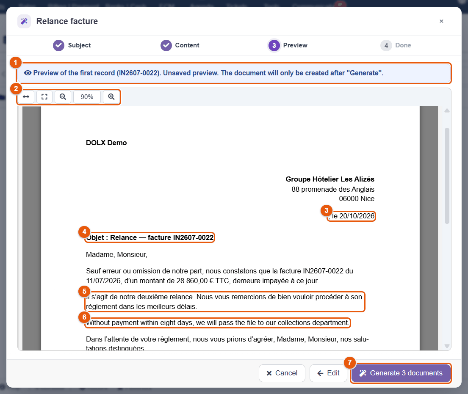Click the fit-to-width arrows icon
This screenshot has height=394, width=468.
26,96
